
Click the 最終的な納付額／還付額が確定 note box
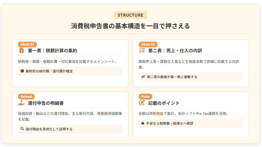(x=70, y=71)
